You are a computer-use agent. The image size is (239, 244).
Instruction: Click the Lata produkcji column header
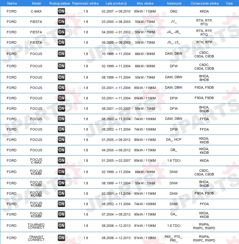click(116, 3)
